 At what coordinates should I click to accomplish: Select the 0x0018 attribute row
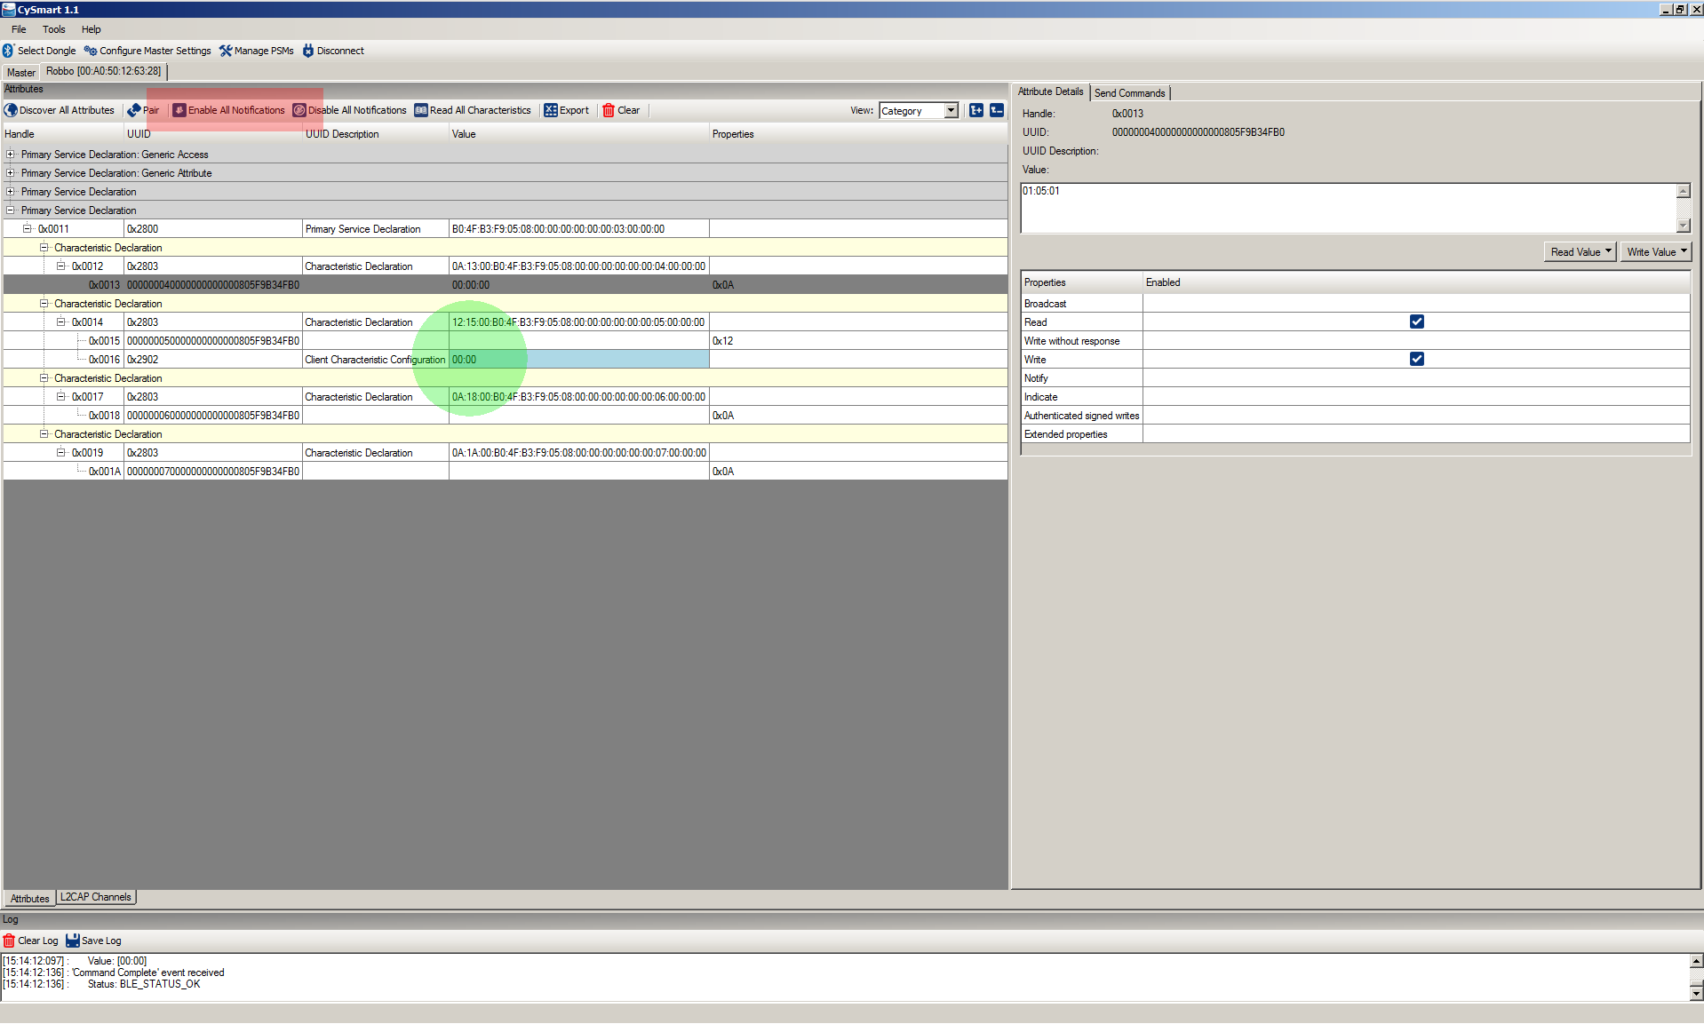[x=505, y=415]
